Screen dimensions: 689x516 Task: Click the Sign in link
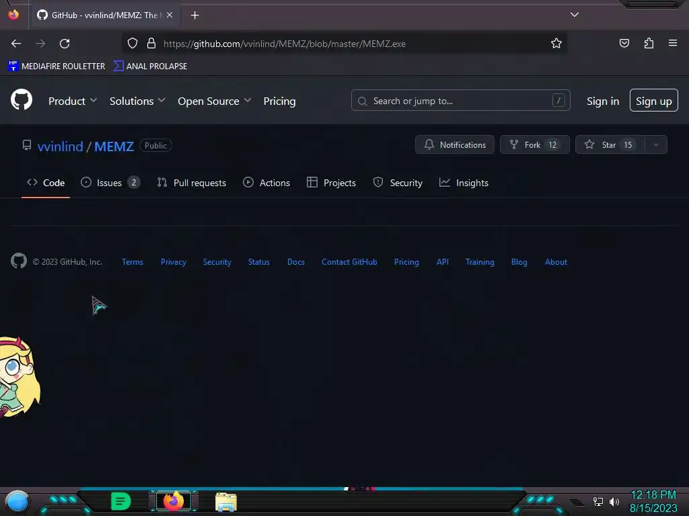602,101
